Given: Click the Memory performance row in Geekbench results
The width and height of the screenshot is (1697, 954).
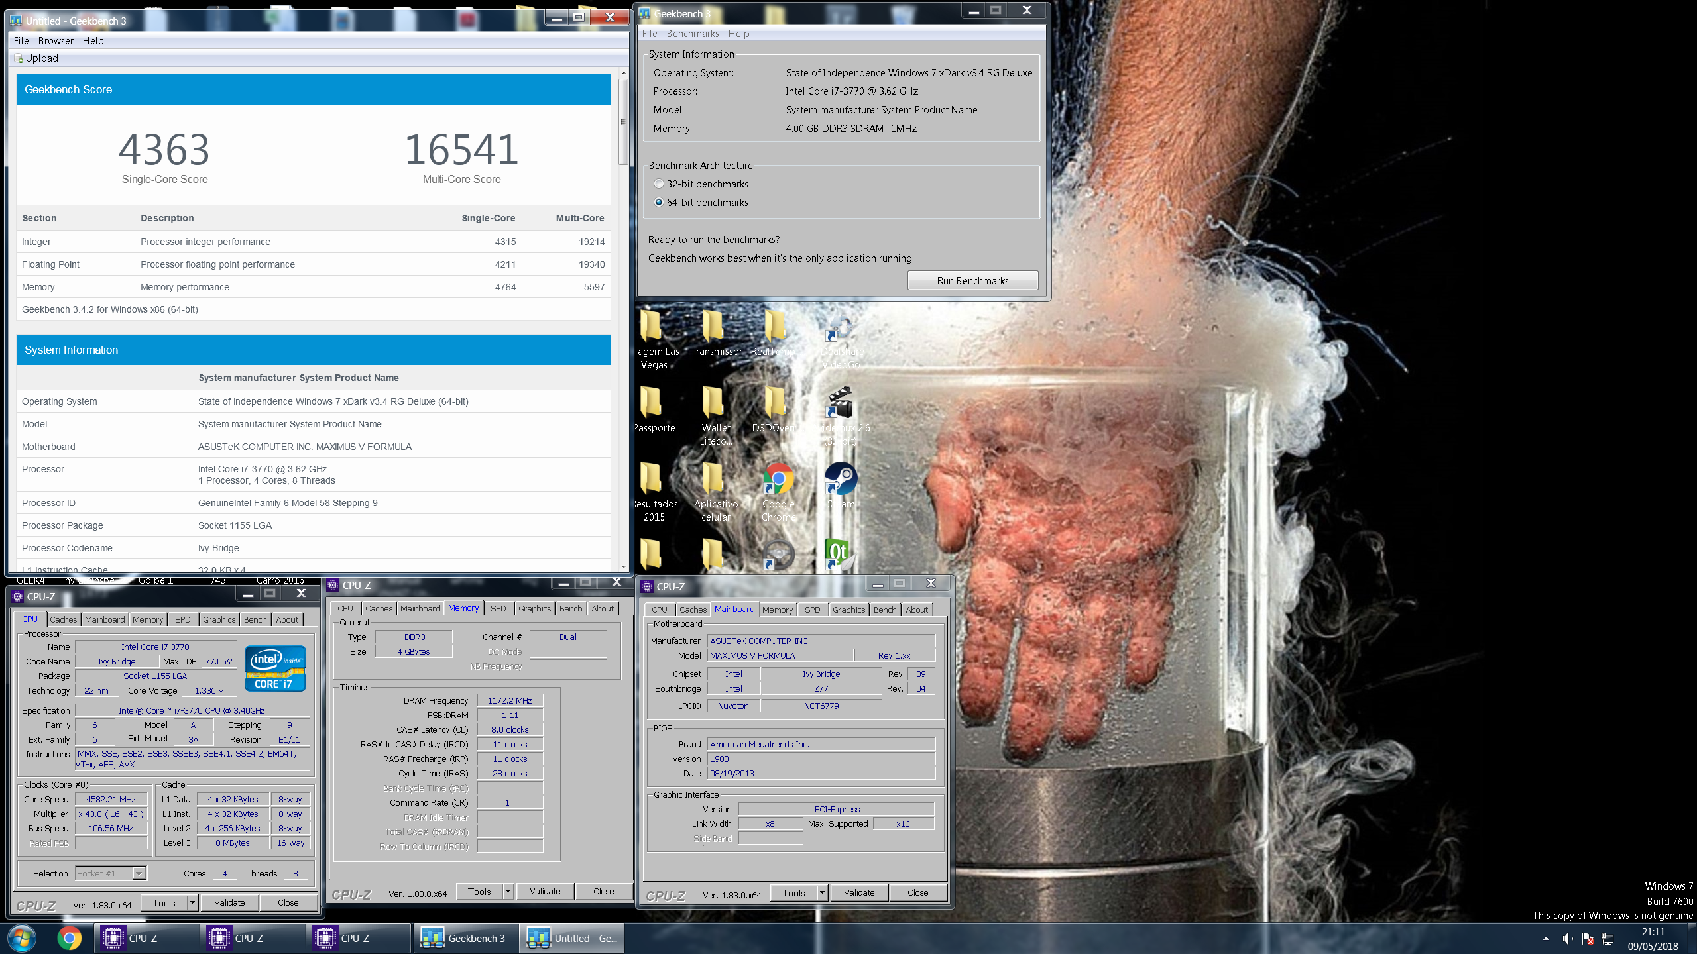Looking at the screenshot, I should (x=313, y=287).
